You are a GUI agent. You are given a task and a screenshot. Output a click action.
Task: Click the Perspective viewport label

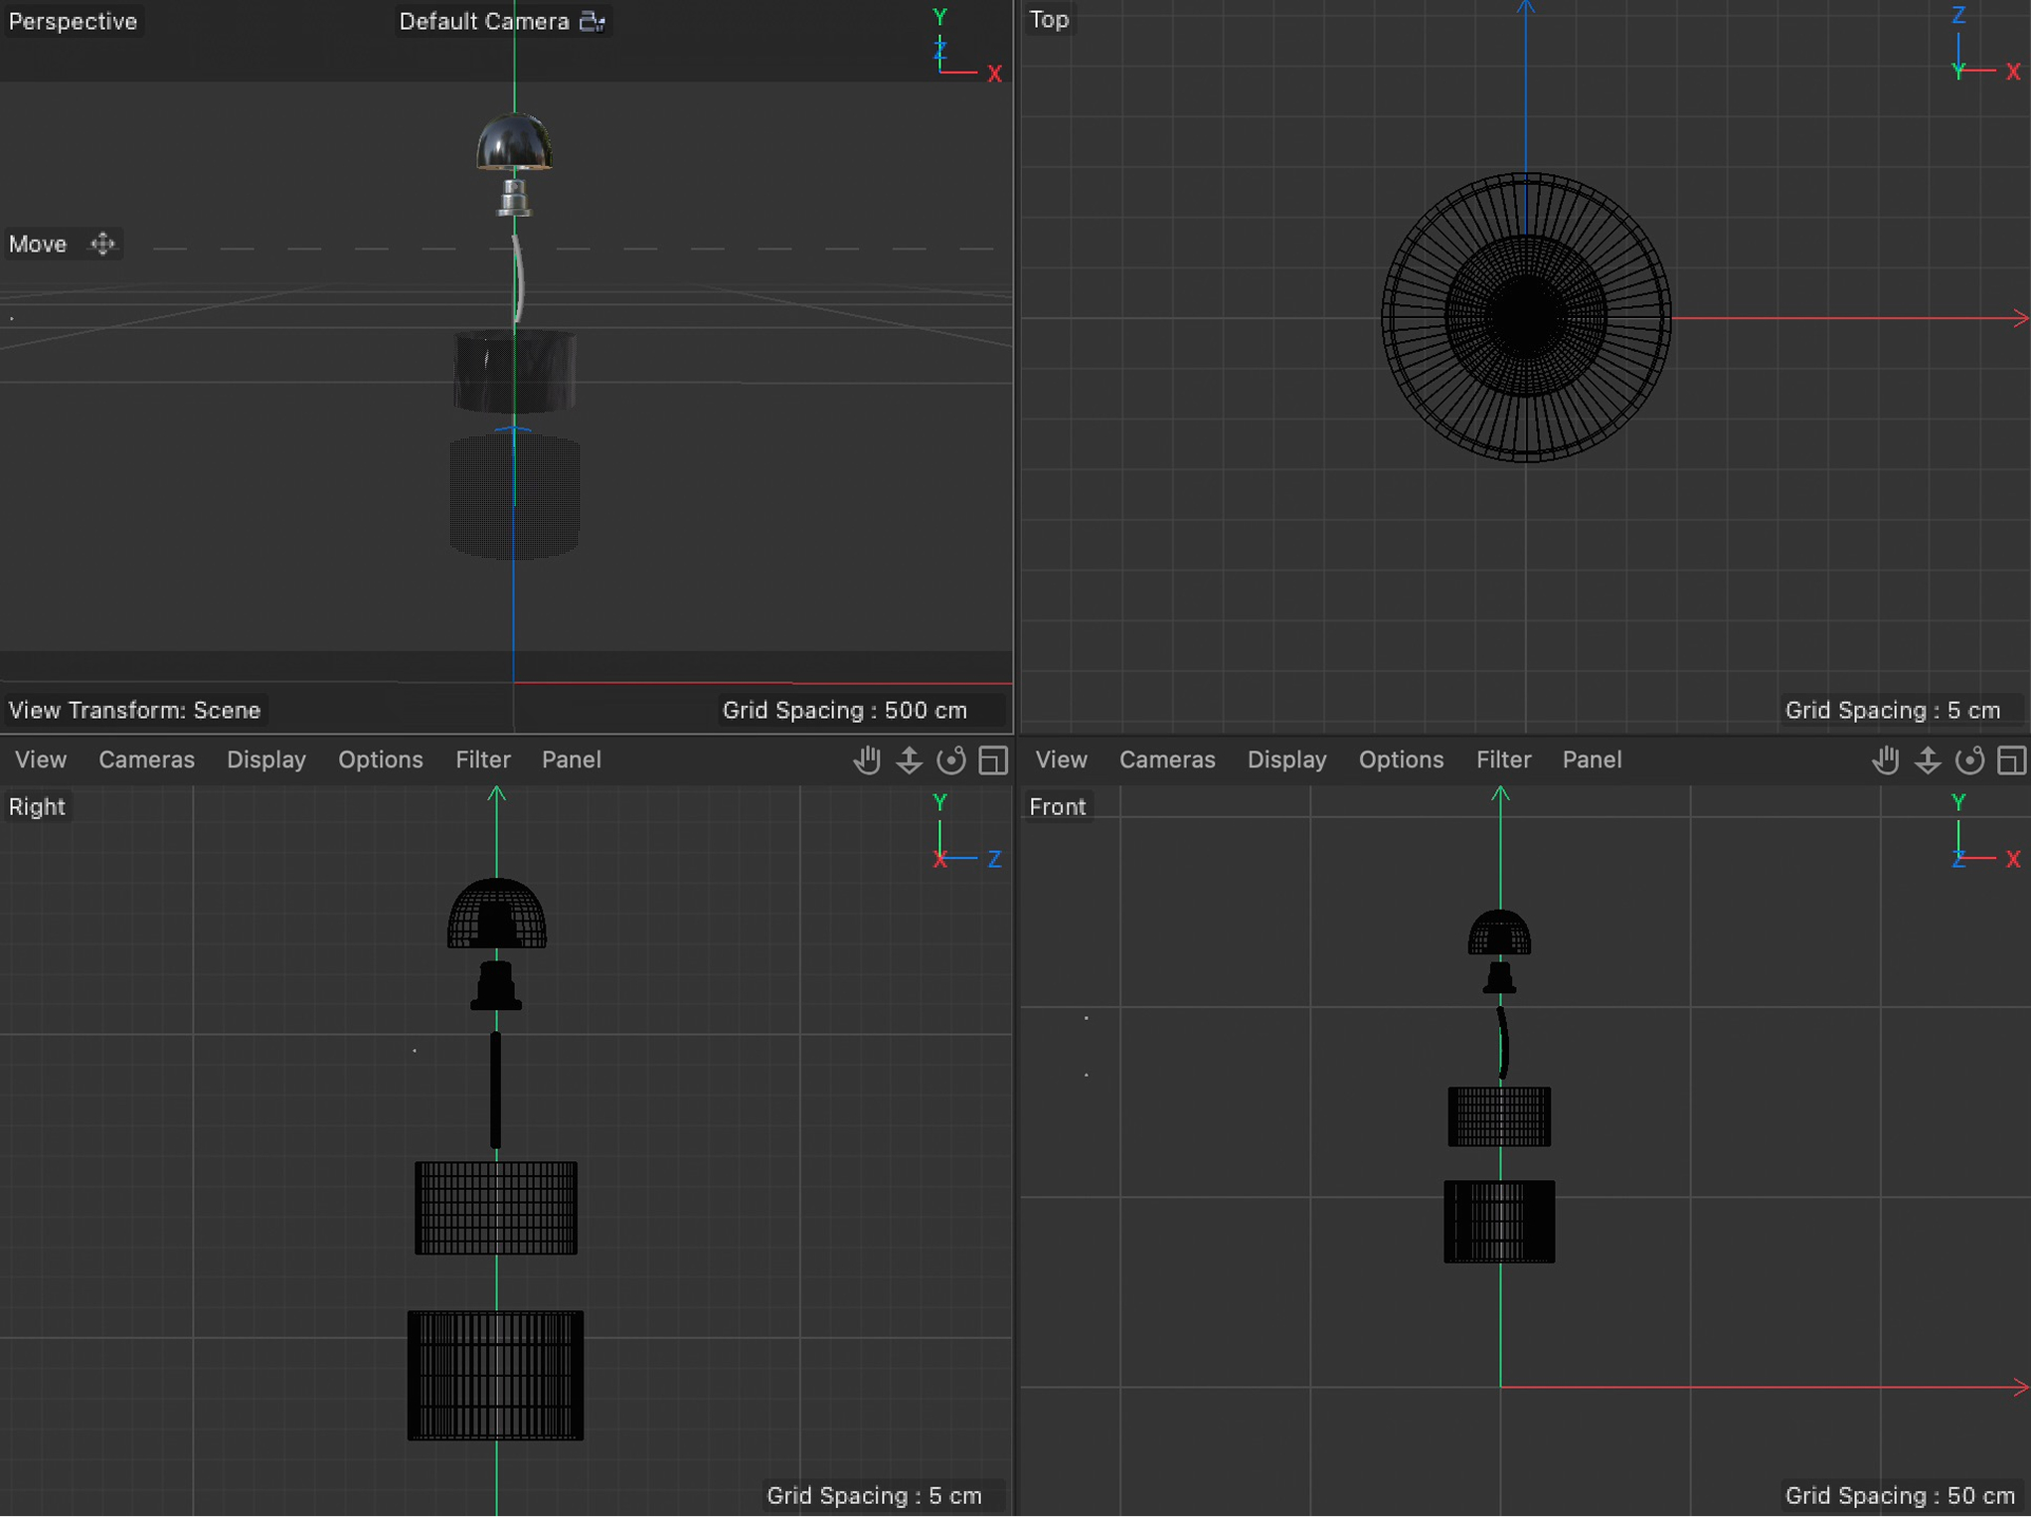click(x=73, y=21)
